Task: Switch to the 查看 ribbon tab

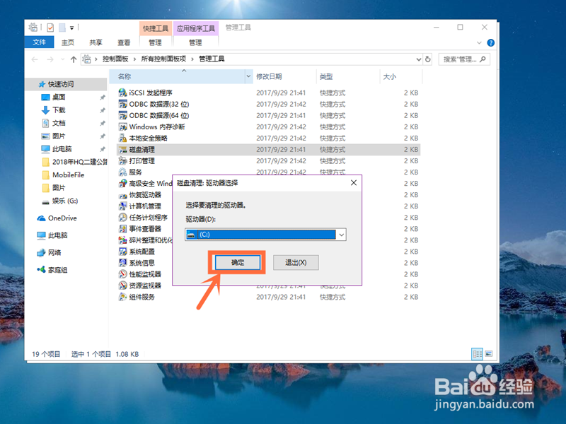Action: [x=124, y=42]
